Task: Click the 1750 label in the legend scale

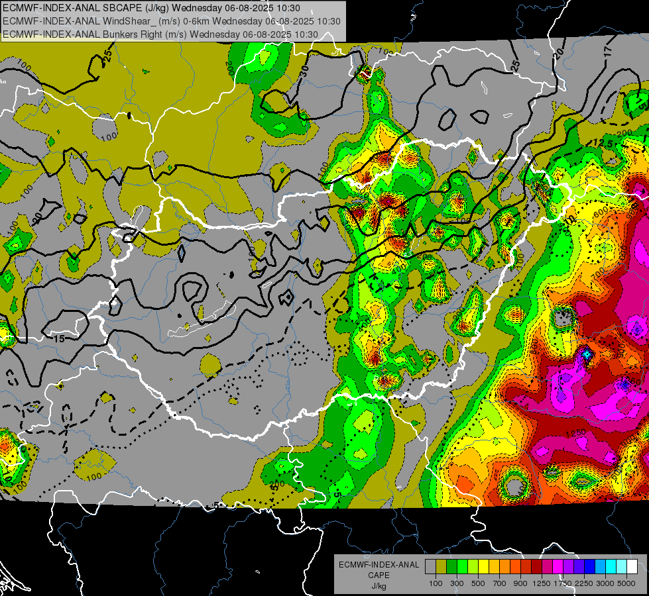Action: click(563, 583)
